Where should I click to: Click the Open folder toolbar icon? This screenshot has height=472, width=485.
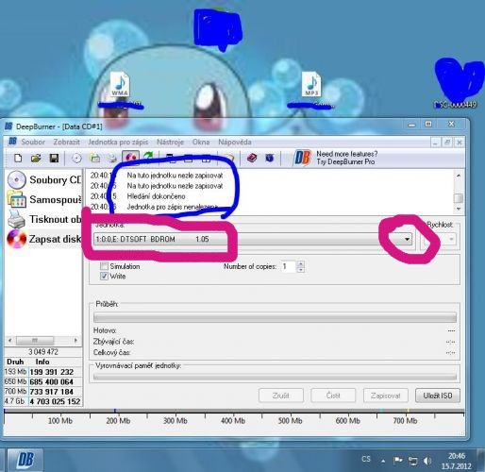(36, 158)
